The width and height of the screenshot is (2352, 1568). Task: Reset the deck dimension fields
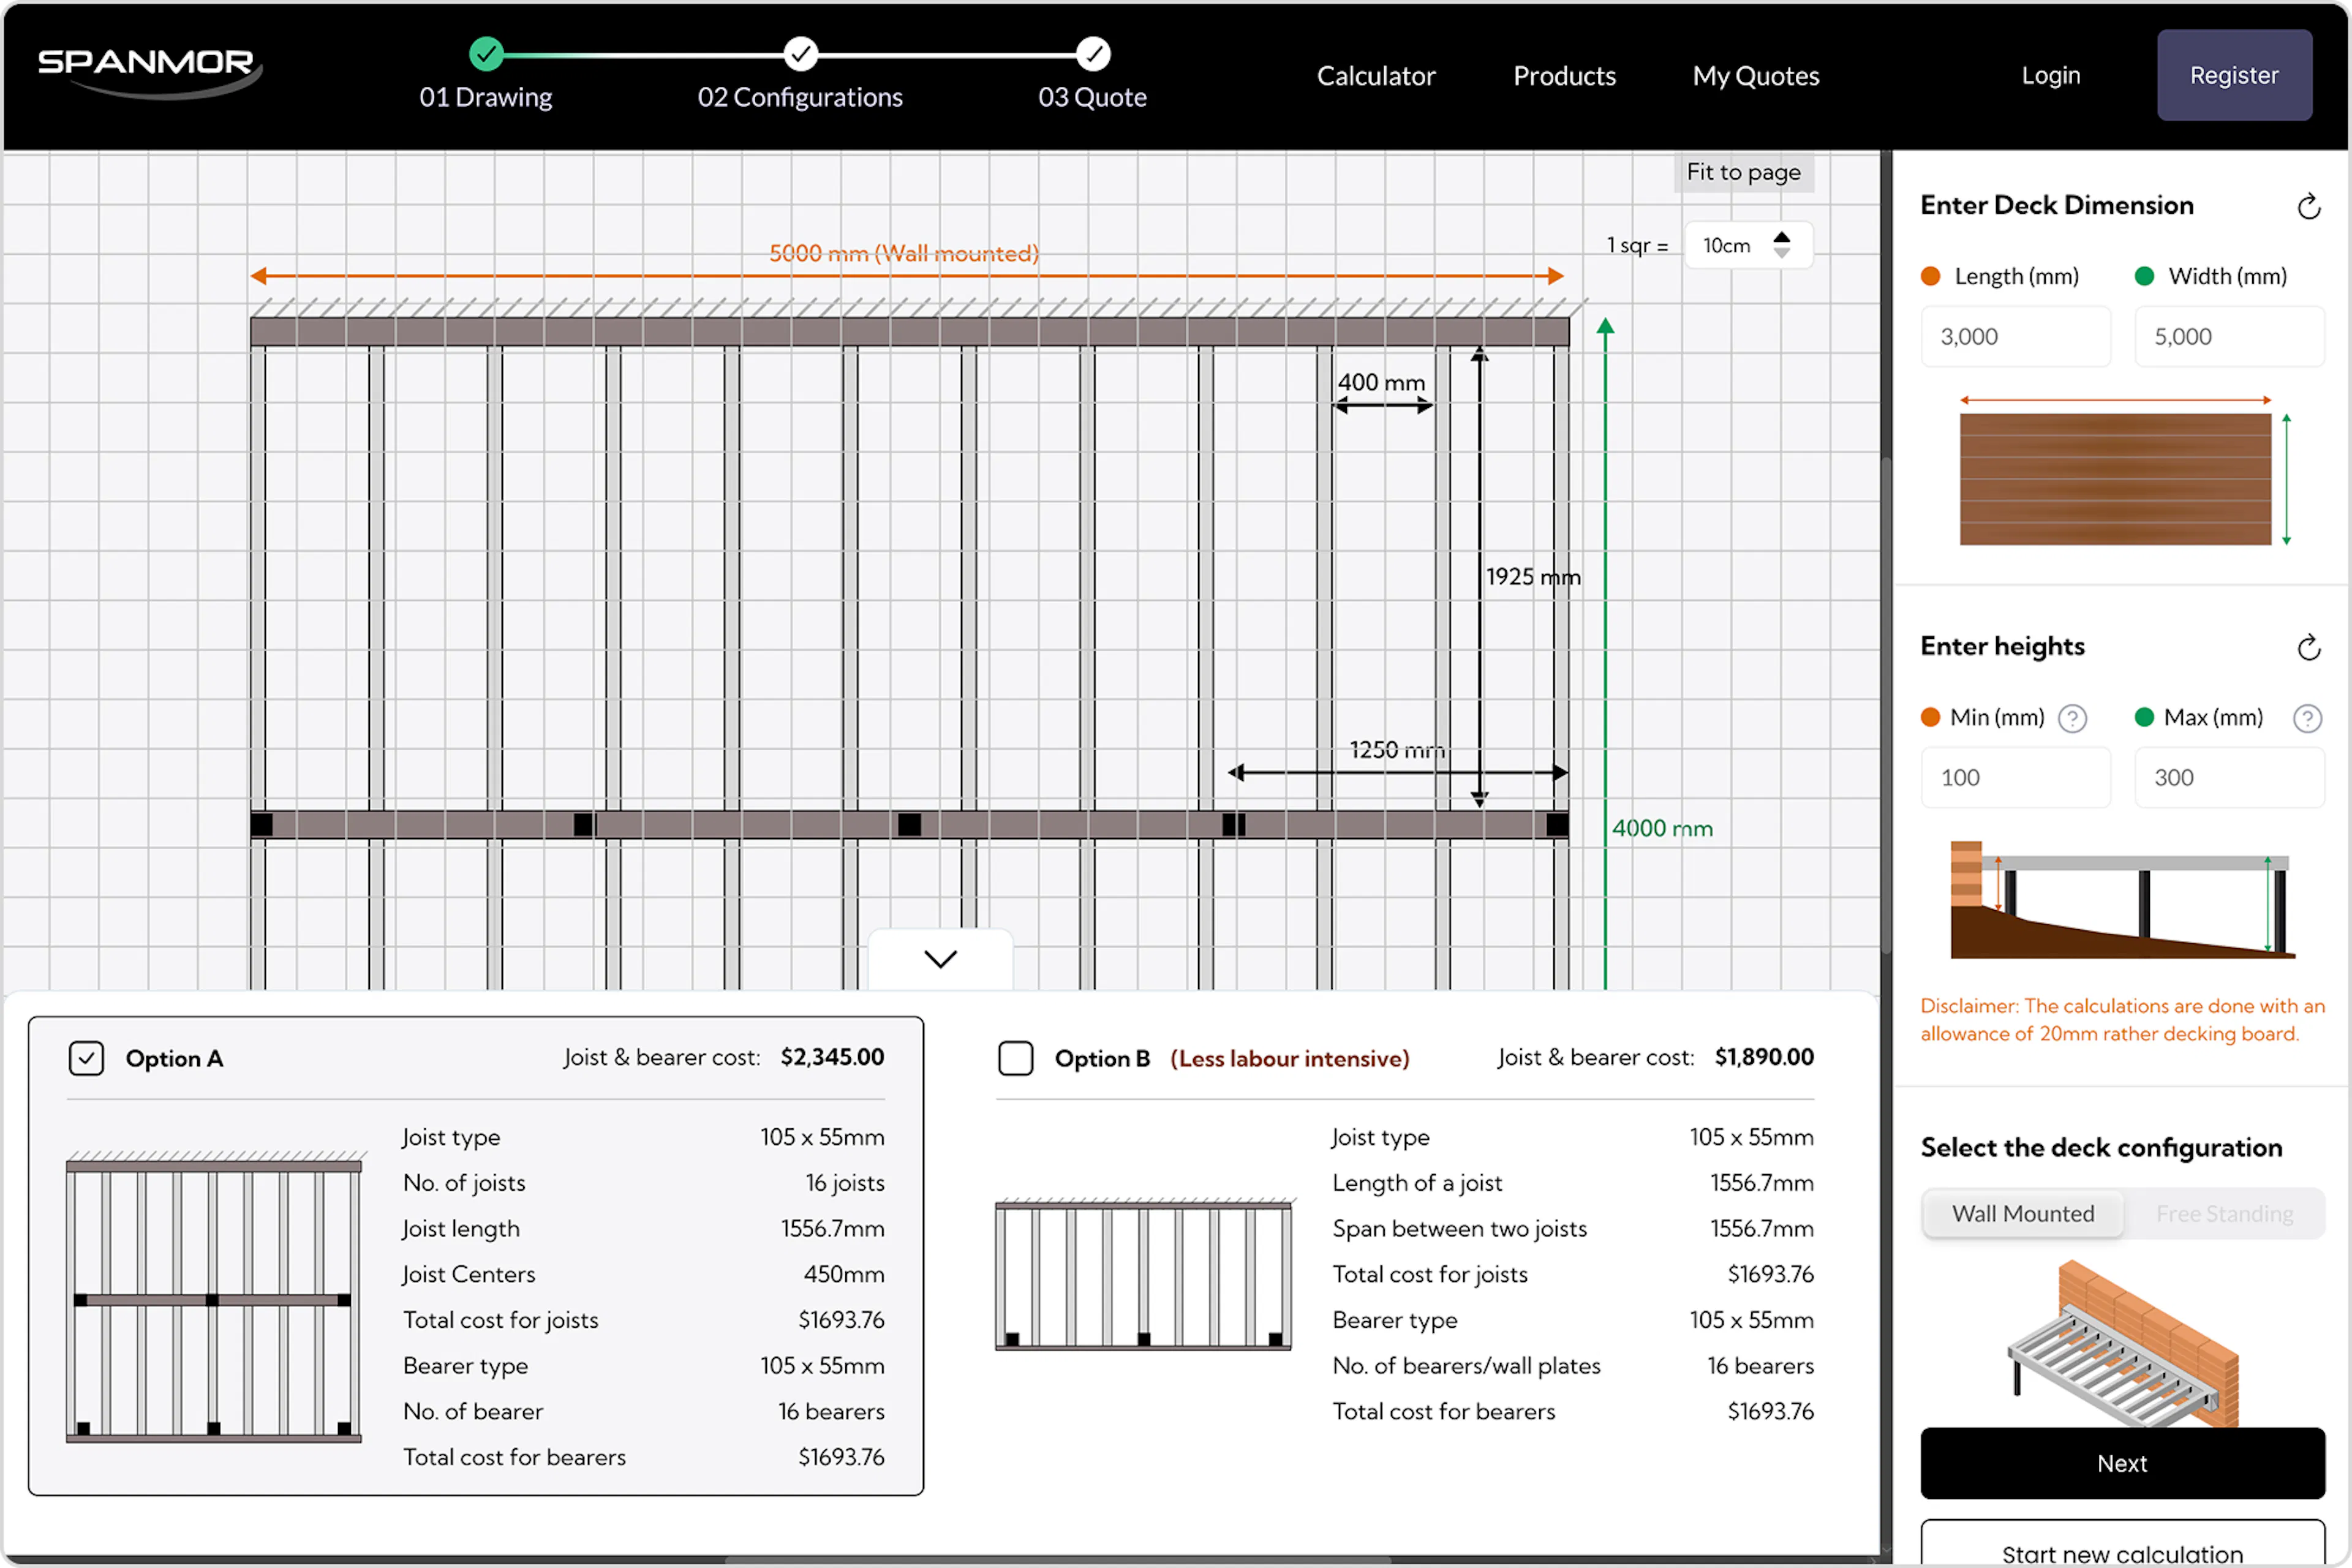2308,207
